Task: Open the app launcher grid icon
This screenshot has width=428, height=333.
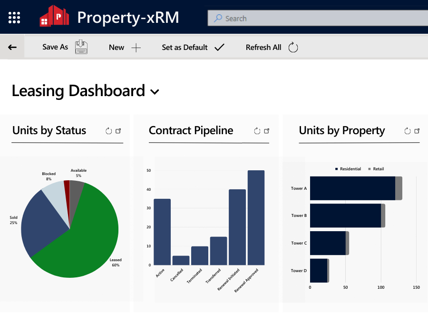Action: (x=14, y=18)
